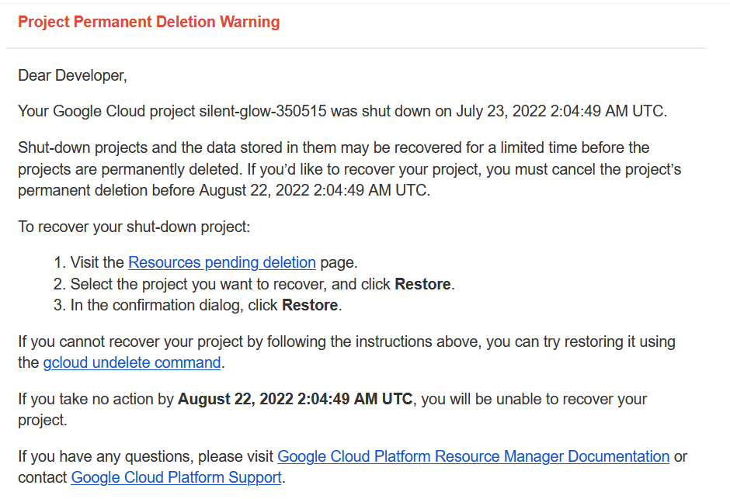
Task: Click bold Restore in step 2
Action: pyautogui.click(x=422, y=284)
